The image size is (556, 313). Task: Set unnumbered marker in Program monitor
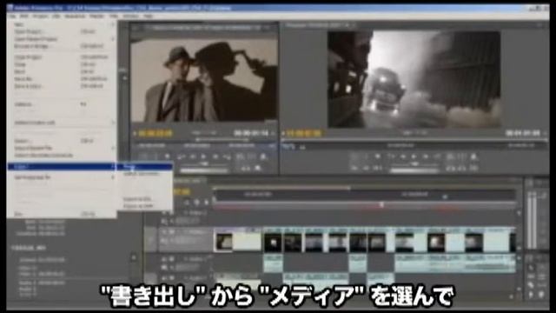378,156
